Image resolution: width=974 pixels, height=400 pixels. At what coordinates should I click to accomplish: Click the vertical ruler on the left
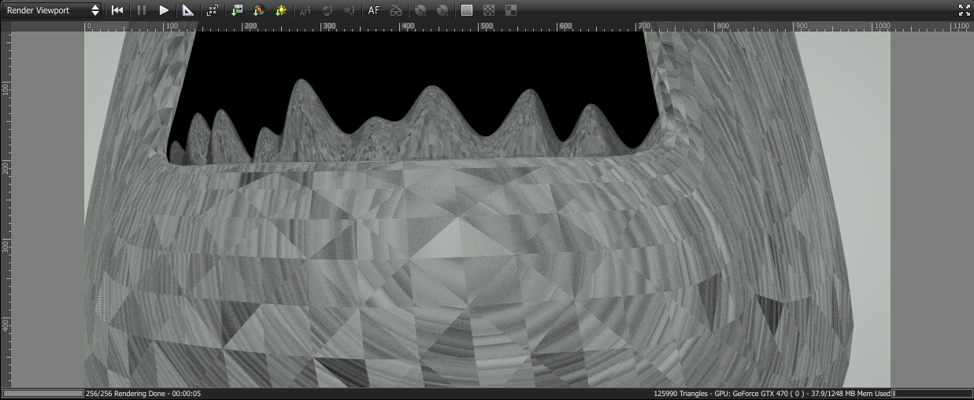[x=5, y=208]
